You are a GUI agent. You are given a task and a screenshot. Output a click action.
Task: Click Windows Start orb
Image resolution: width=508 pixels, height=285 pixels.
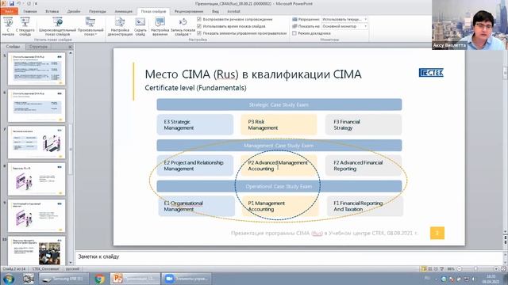[x=9, y=279]
